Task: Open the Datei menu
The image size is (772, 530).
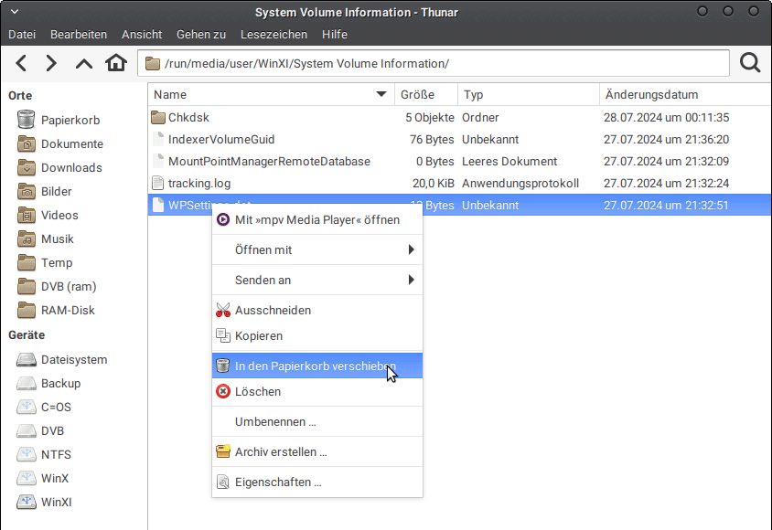Action: coord(22,35)
